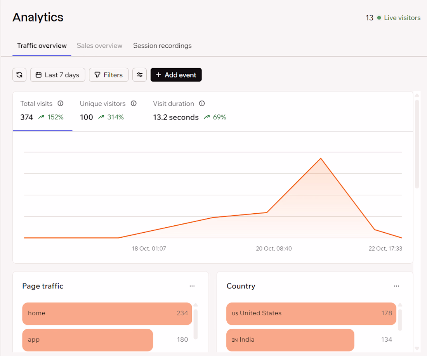Show info for Visit duration
The image size is (427, 356).
point(202,103)
